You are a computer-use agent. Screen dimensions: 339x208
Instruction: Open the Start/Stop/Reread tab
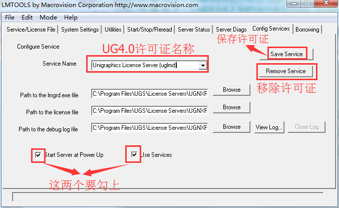pos(150,30)
